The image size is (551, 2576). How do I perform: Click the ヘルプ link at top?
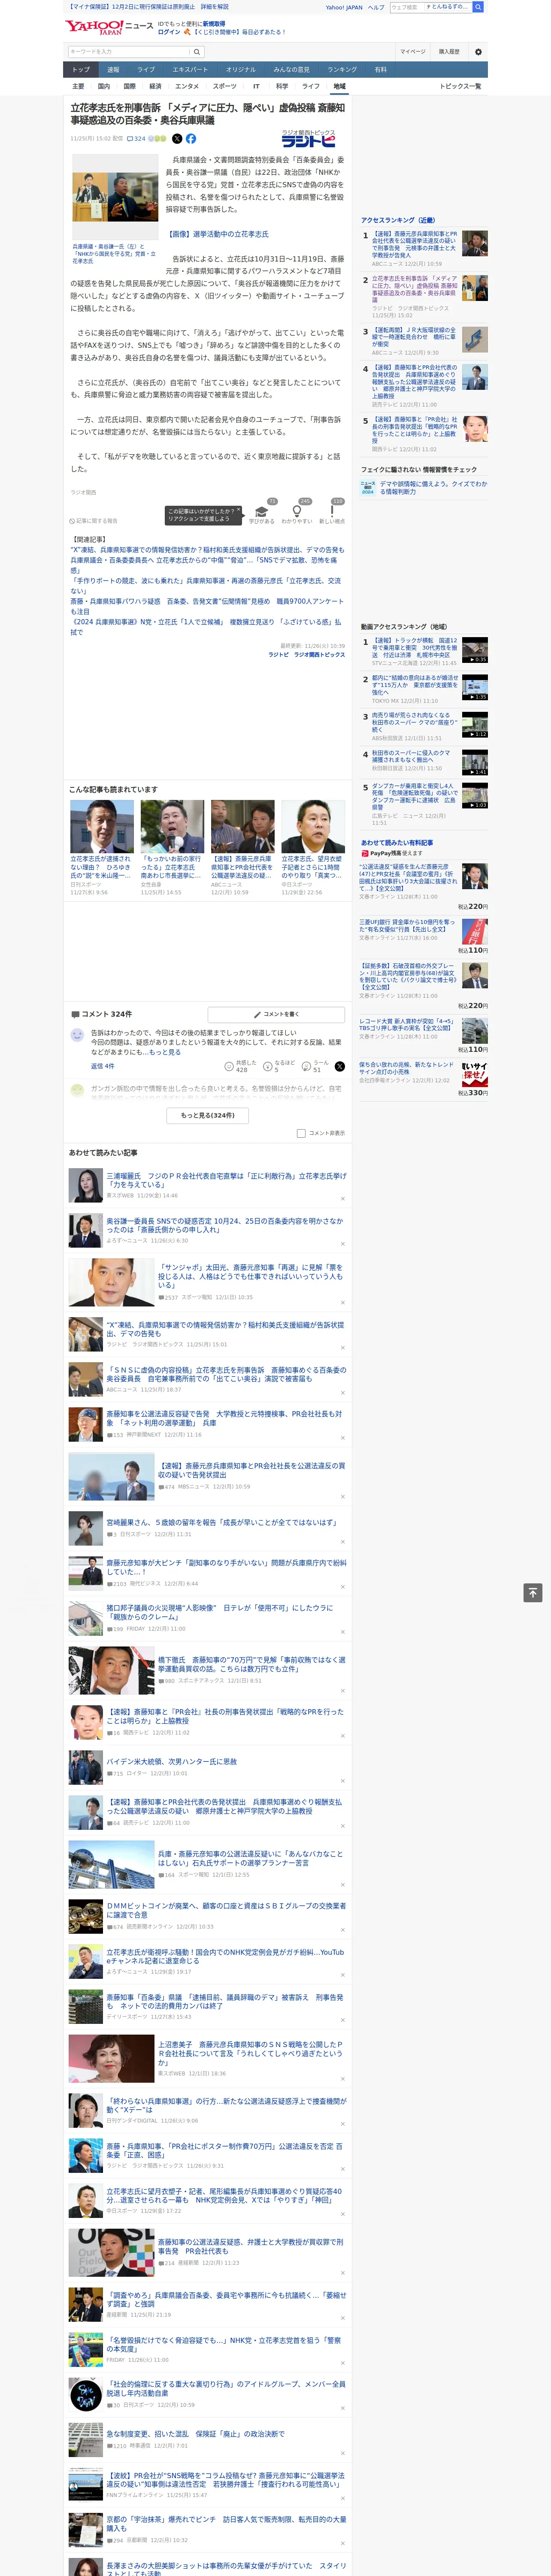[x=376, y=7]
